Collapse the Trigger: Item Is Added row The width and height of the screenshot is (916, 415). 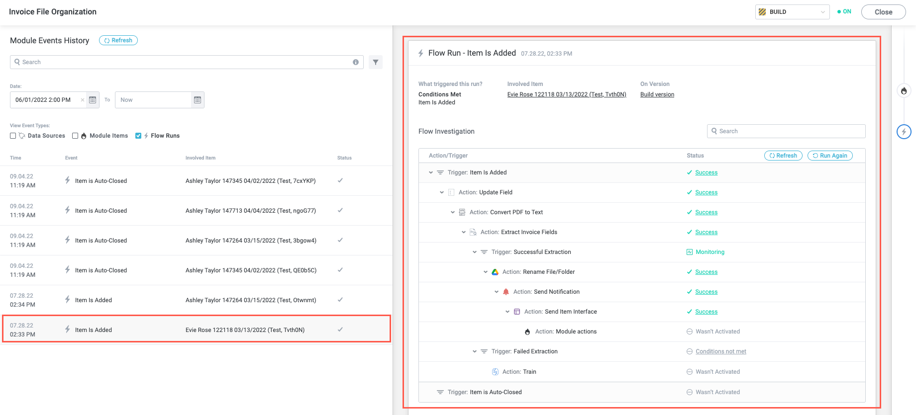point(431,172)
